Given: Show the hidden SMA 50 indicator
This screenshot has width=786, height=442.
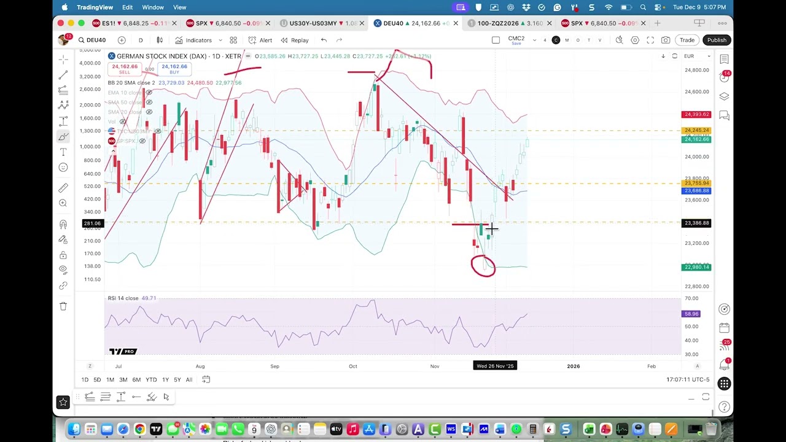Looking at the screenshot, I should pyautogui.click(x=149, y=102).
